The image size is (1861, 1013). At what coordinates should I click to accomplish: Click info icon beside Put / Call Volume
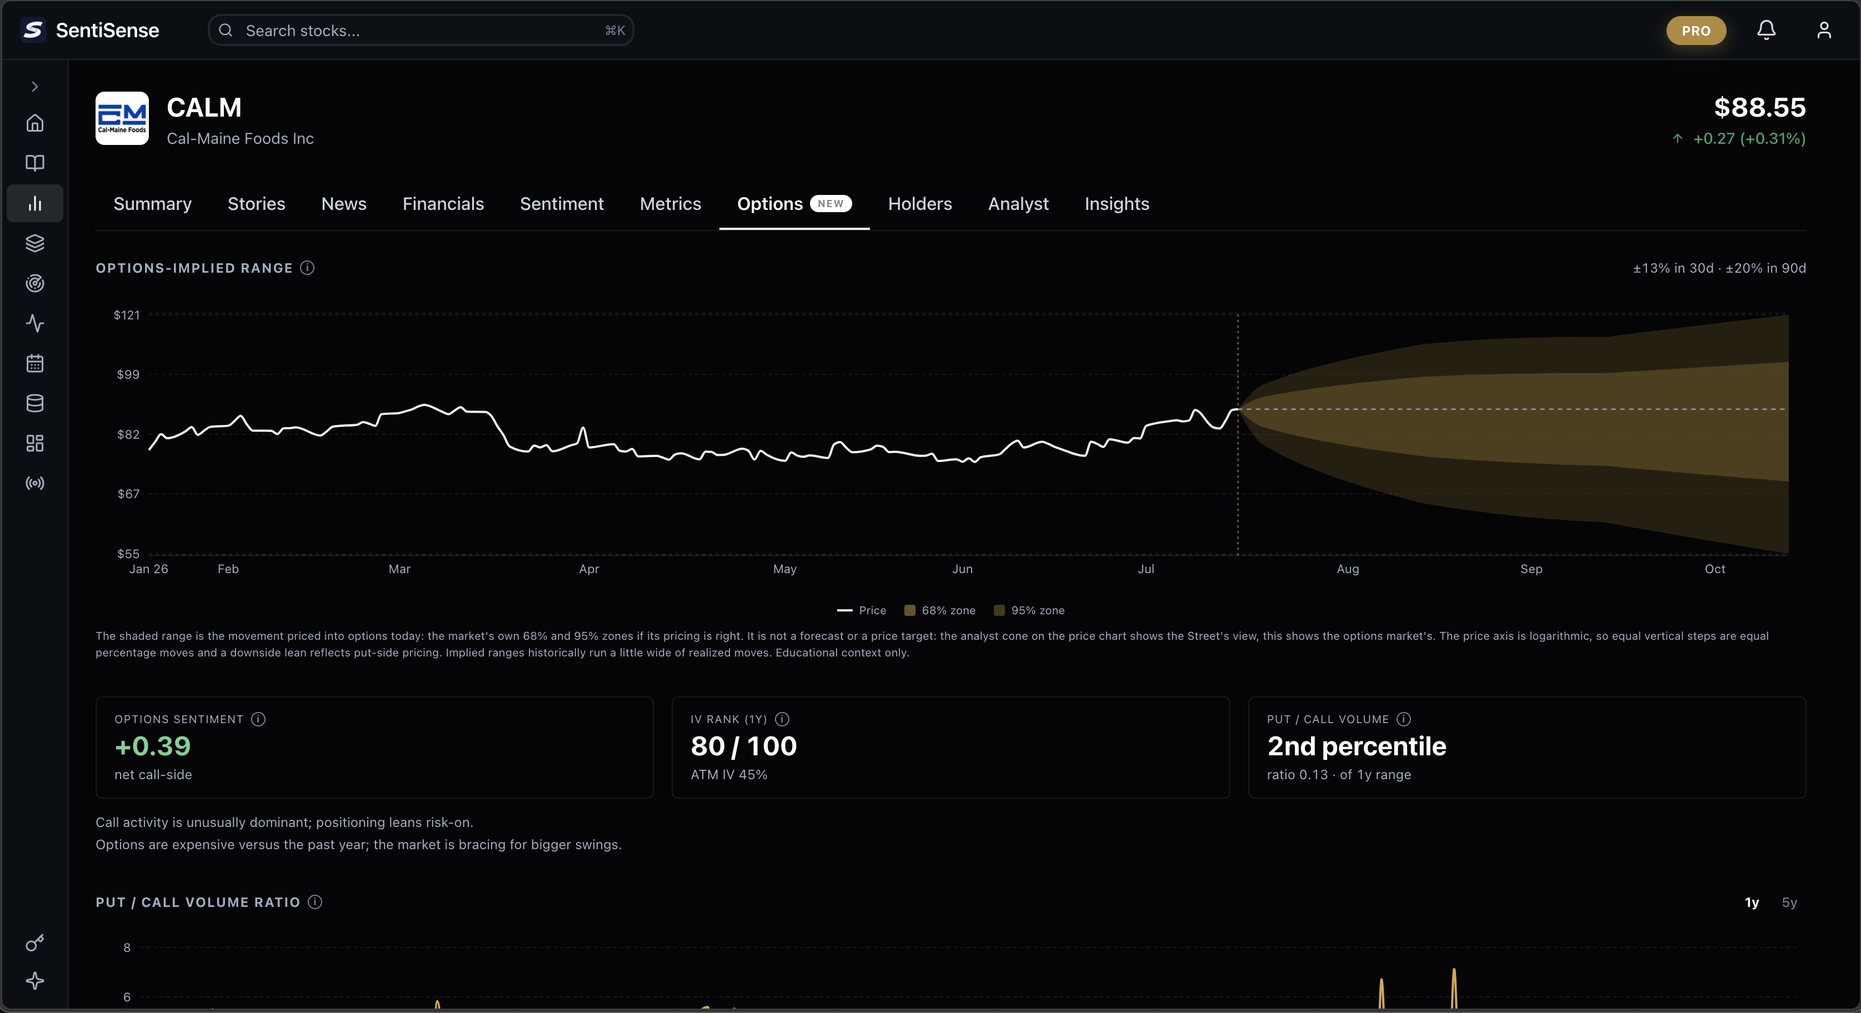coord(1404,719)
